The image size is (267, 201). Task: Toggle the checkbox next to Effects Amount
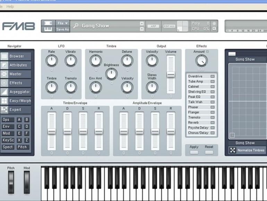click(207, 51)
